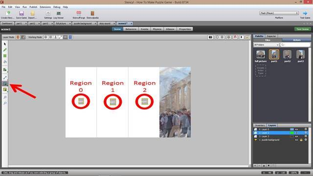Image resolution: width=313 pixels, height=176 pixels.
Task: Open the Extensions menu
Action: [x=45, y=7]
